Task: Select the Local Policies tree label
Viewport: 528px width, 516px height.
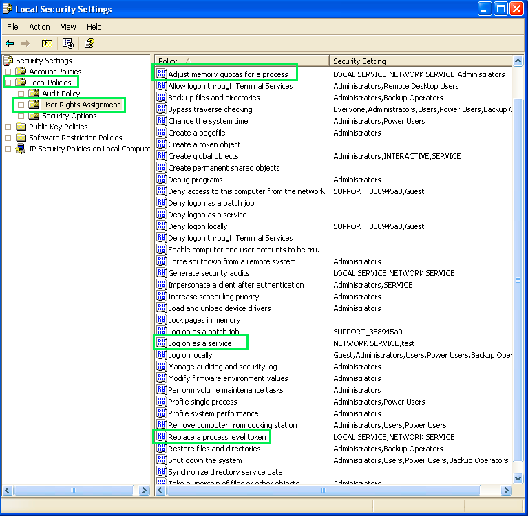Action: pyautogui.click(x=50, y=83)
